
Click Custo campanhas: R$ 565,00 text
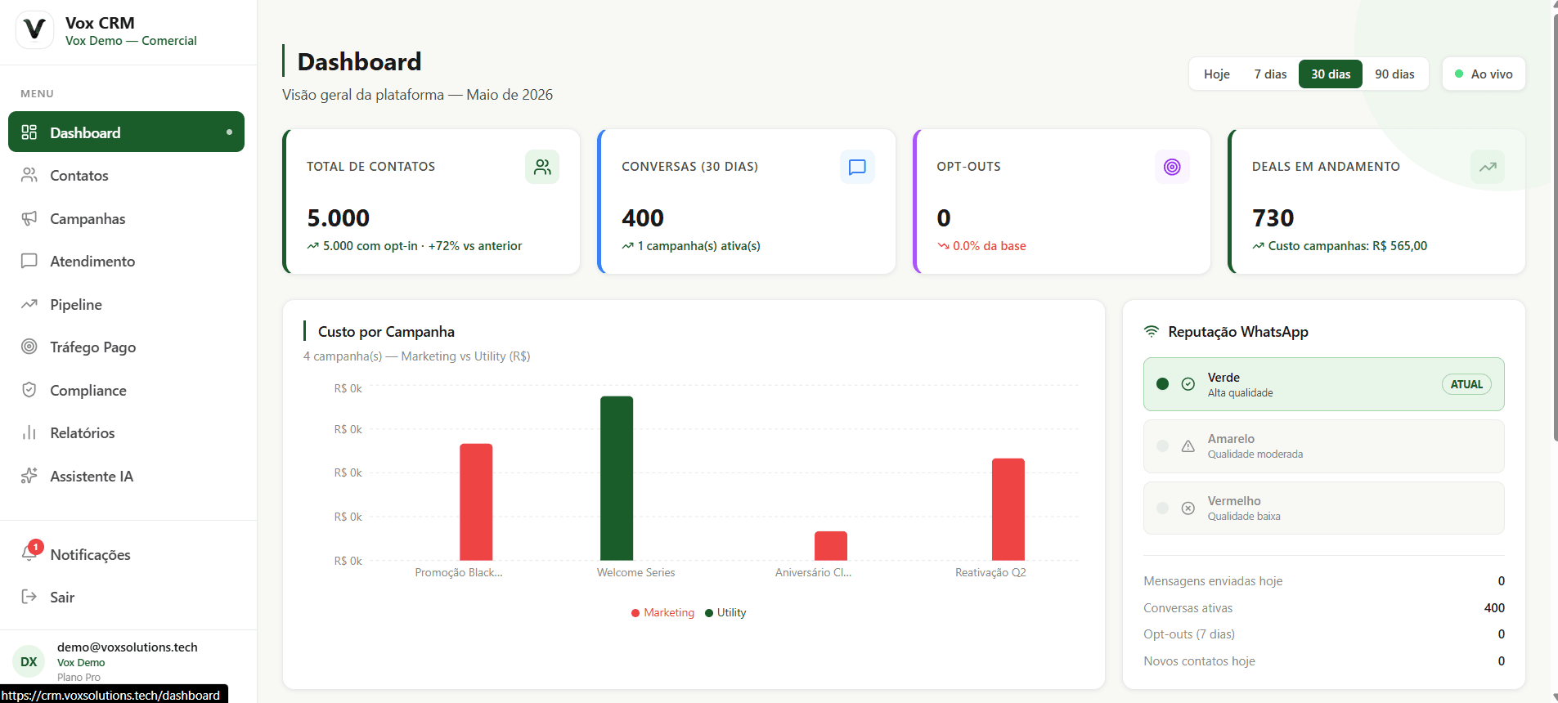tap(1347, 246)
